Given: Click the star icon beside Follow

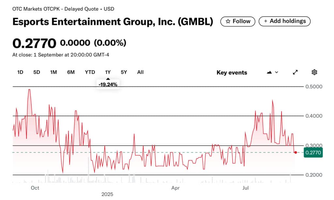Looking at the screenshot, I should 229,21.
